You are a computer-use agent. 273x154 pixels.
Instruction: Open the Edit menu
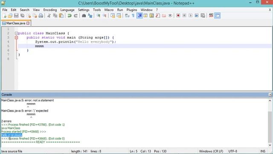point(13,10)
